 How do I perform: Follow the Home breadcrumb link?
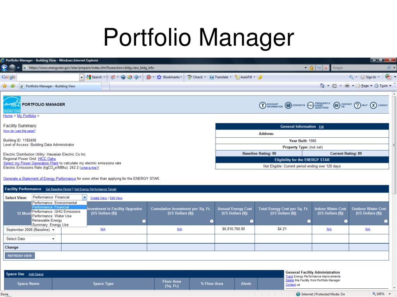pyautogui.click(x=8, y=116)
